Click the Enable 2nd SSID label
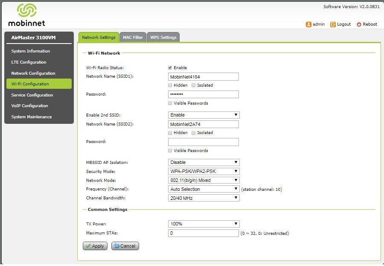This screenshot has width=384, height=266. pyautogui.click(x=103, y=115)
